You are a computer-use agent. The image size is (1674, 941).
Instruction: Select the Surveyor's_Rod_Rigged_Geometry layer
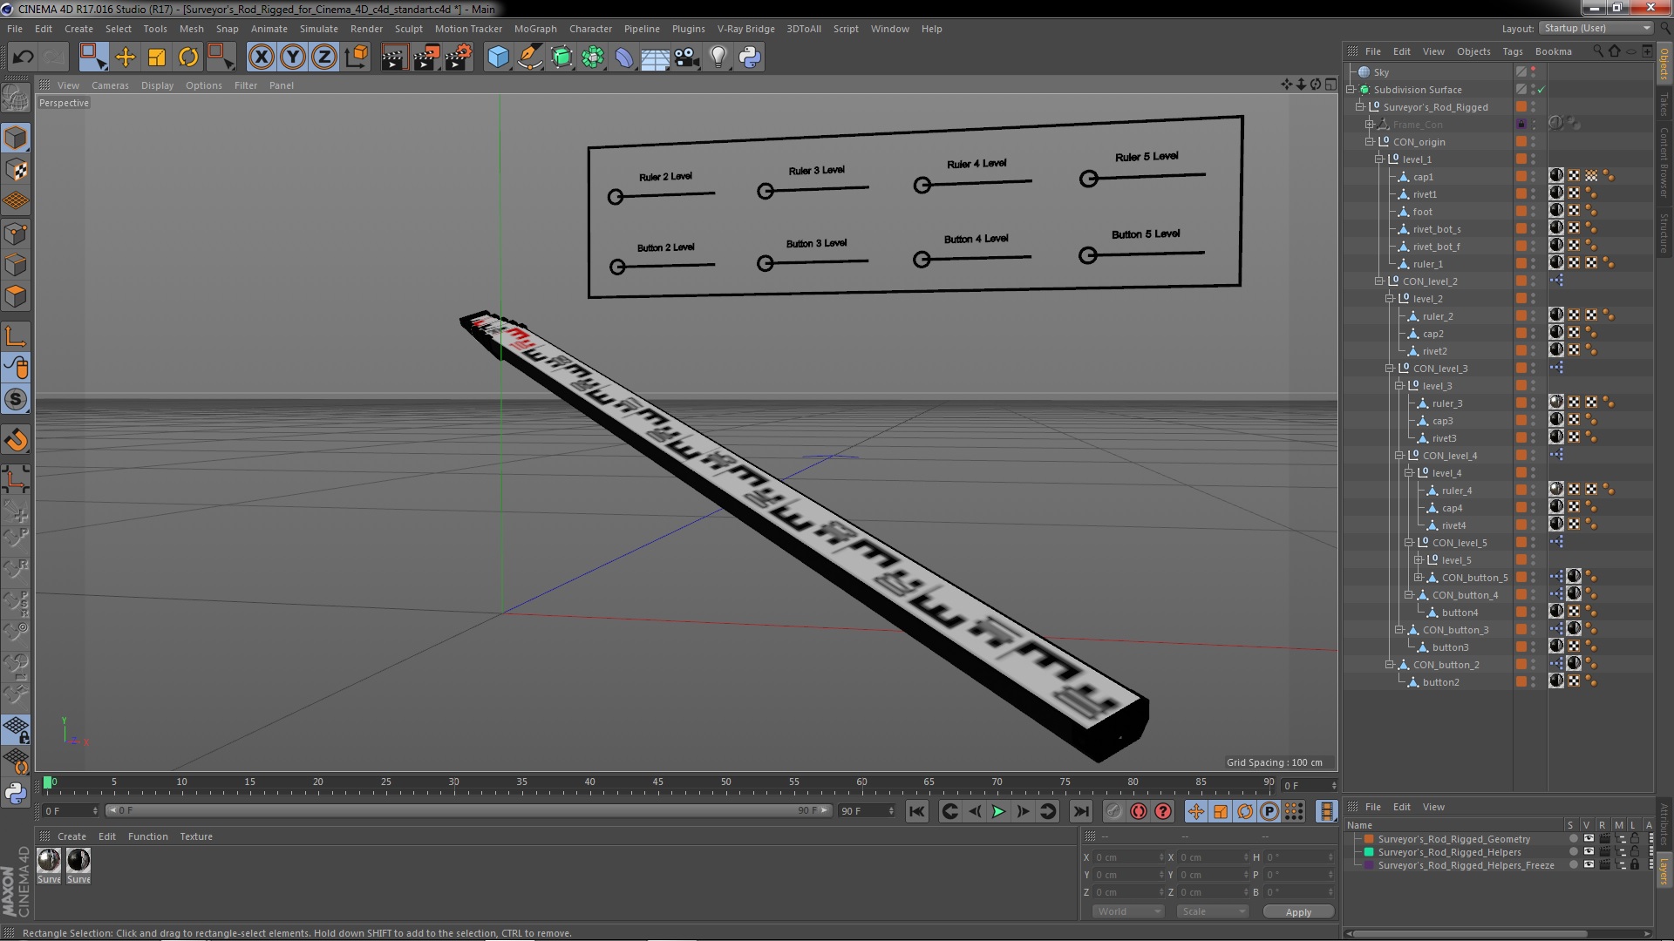(1453, 839)
